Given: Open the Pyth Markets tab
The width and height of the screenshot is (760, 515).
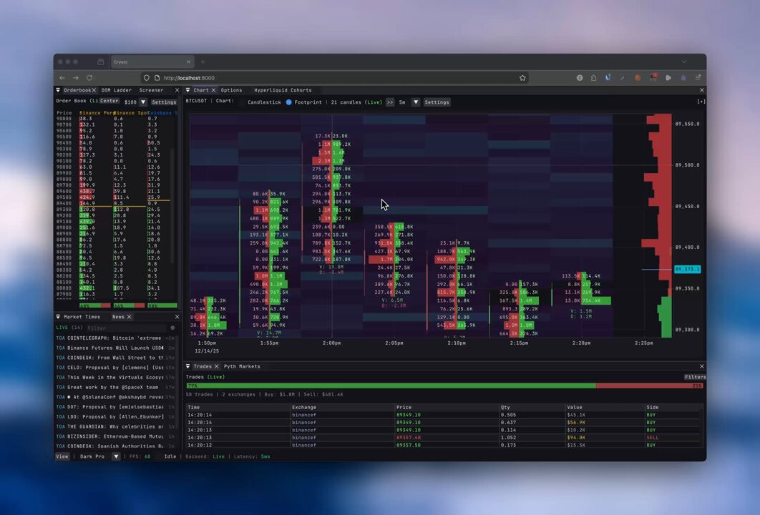Looking at the screenshot, I should pos(242,366).
